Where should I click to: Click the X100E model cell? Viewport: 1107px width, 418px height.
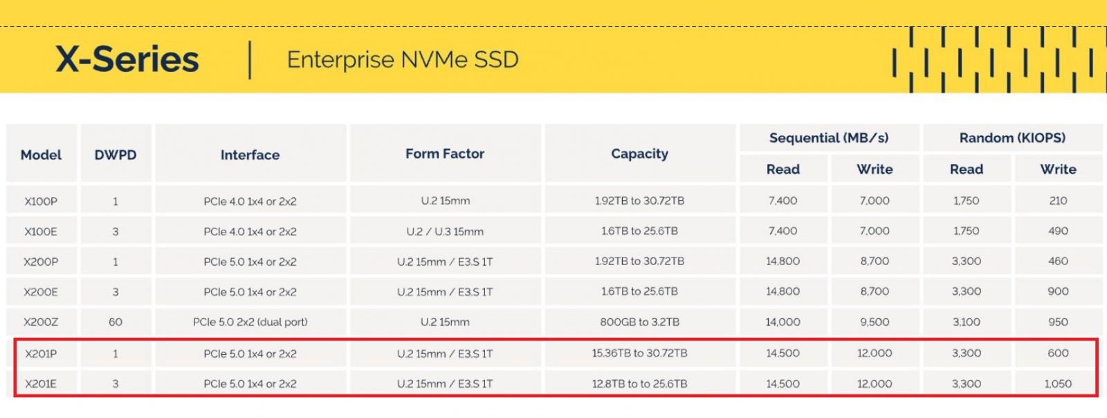[41, 232]
